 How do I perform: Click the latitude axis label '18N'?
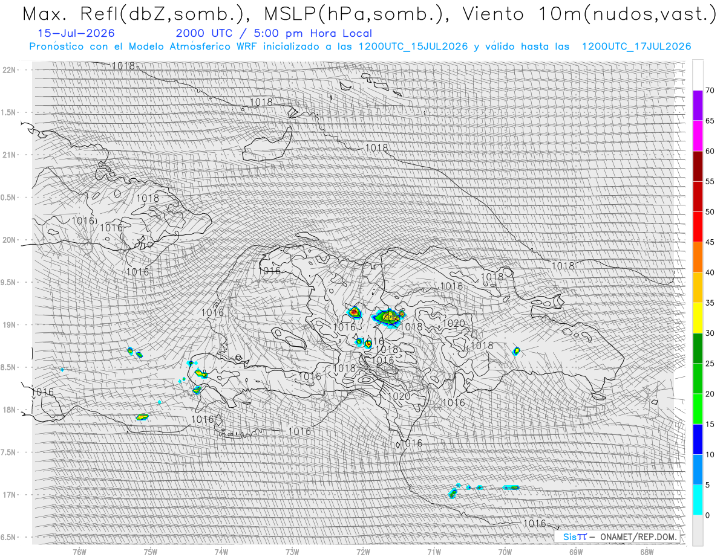coord(10,410)
